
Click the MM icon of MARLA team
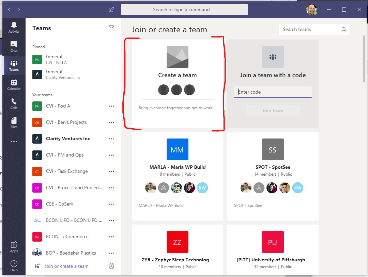coord(178,149)
